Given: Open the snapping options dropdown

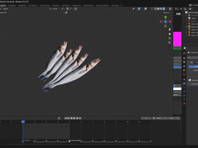Looking at the screenshot, I should click(71, 9).
